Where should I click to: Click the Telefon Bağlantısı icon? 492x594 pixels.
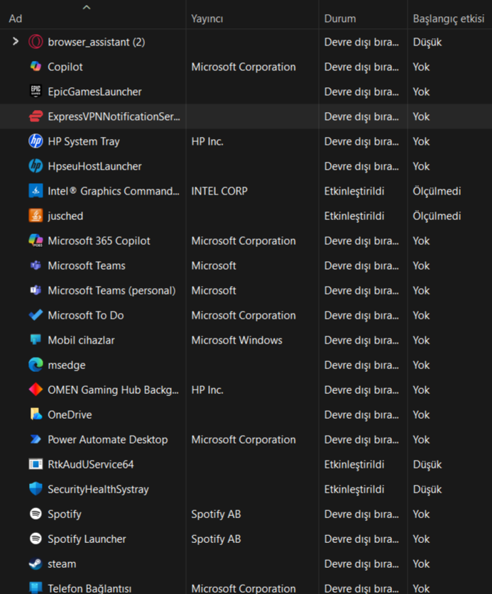pos(35,588)
